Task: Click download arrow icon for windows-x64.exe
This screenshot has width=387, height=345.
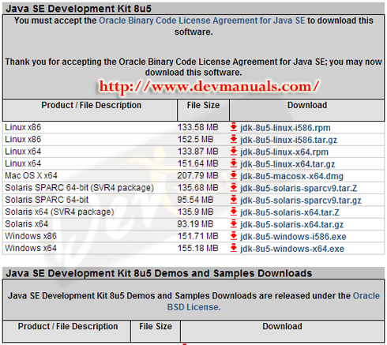Action: pos(234,248)
